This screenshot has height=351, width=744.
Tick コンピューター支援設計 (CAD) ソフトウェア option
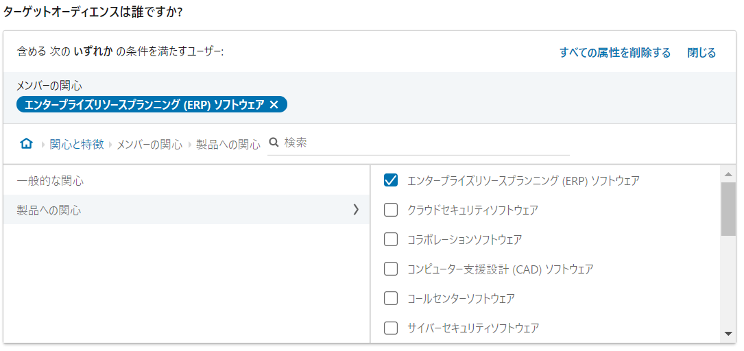click(x=391, y=269)
